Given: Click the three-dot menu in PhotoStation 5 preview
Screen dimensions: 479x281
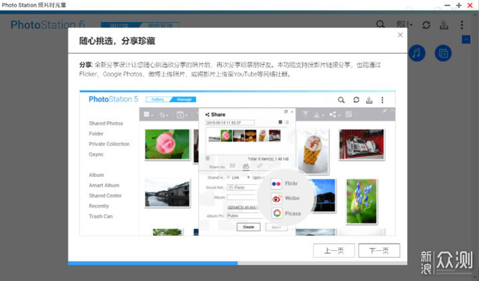Looking at the screenshot, I should pyautogui.click(x=382, y=100).
